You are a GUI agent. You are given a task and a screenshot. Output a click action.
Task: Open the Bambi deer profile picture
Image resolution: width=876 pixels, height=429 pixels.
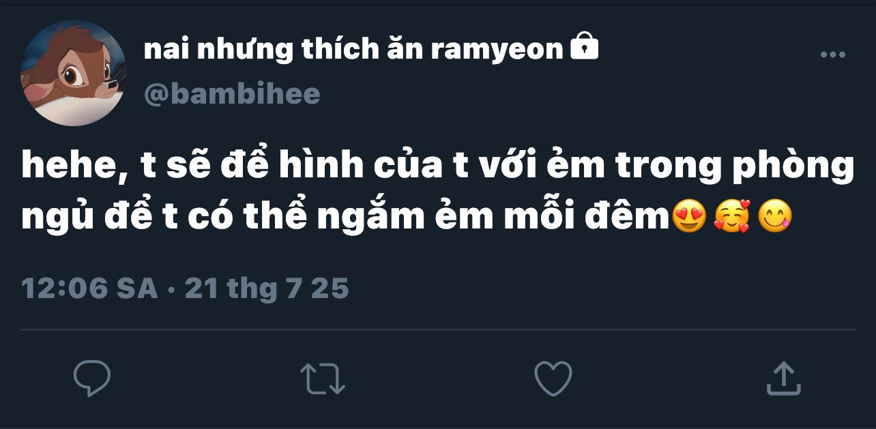click(x=73, y=73)
